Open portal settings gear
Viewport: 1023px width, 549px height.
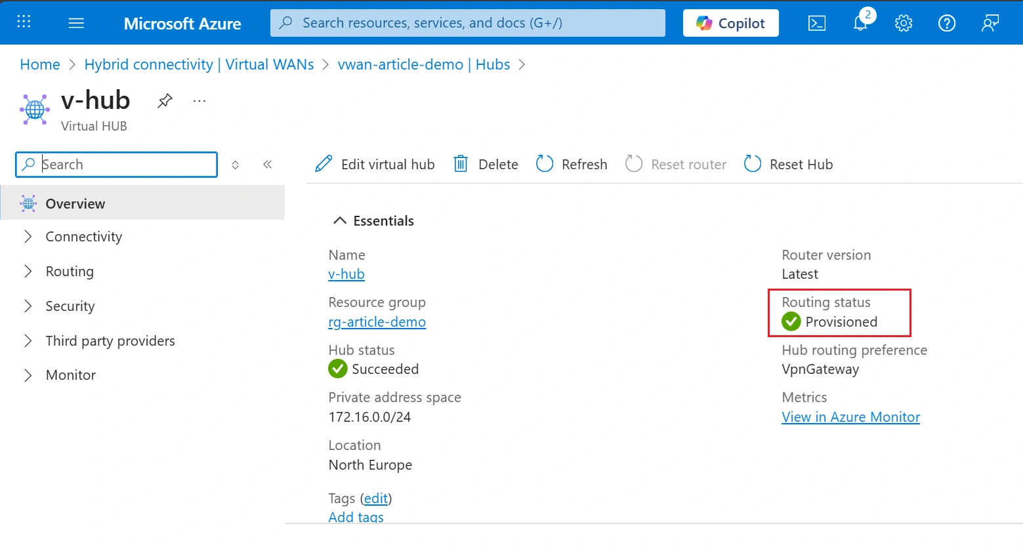[904, 23]
